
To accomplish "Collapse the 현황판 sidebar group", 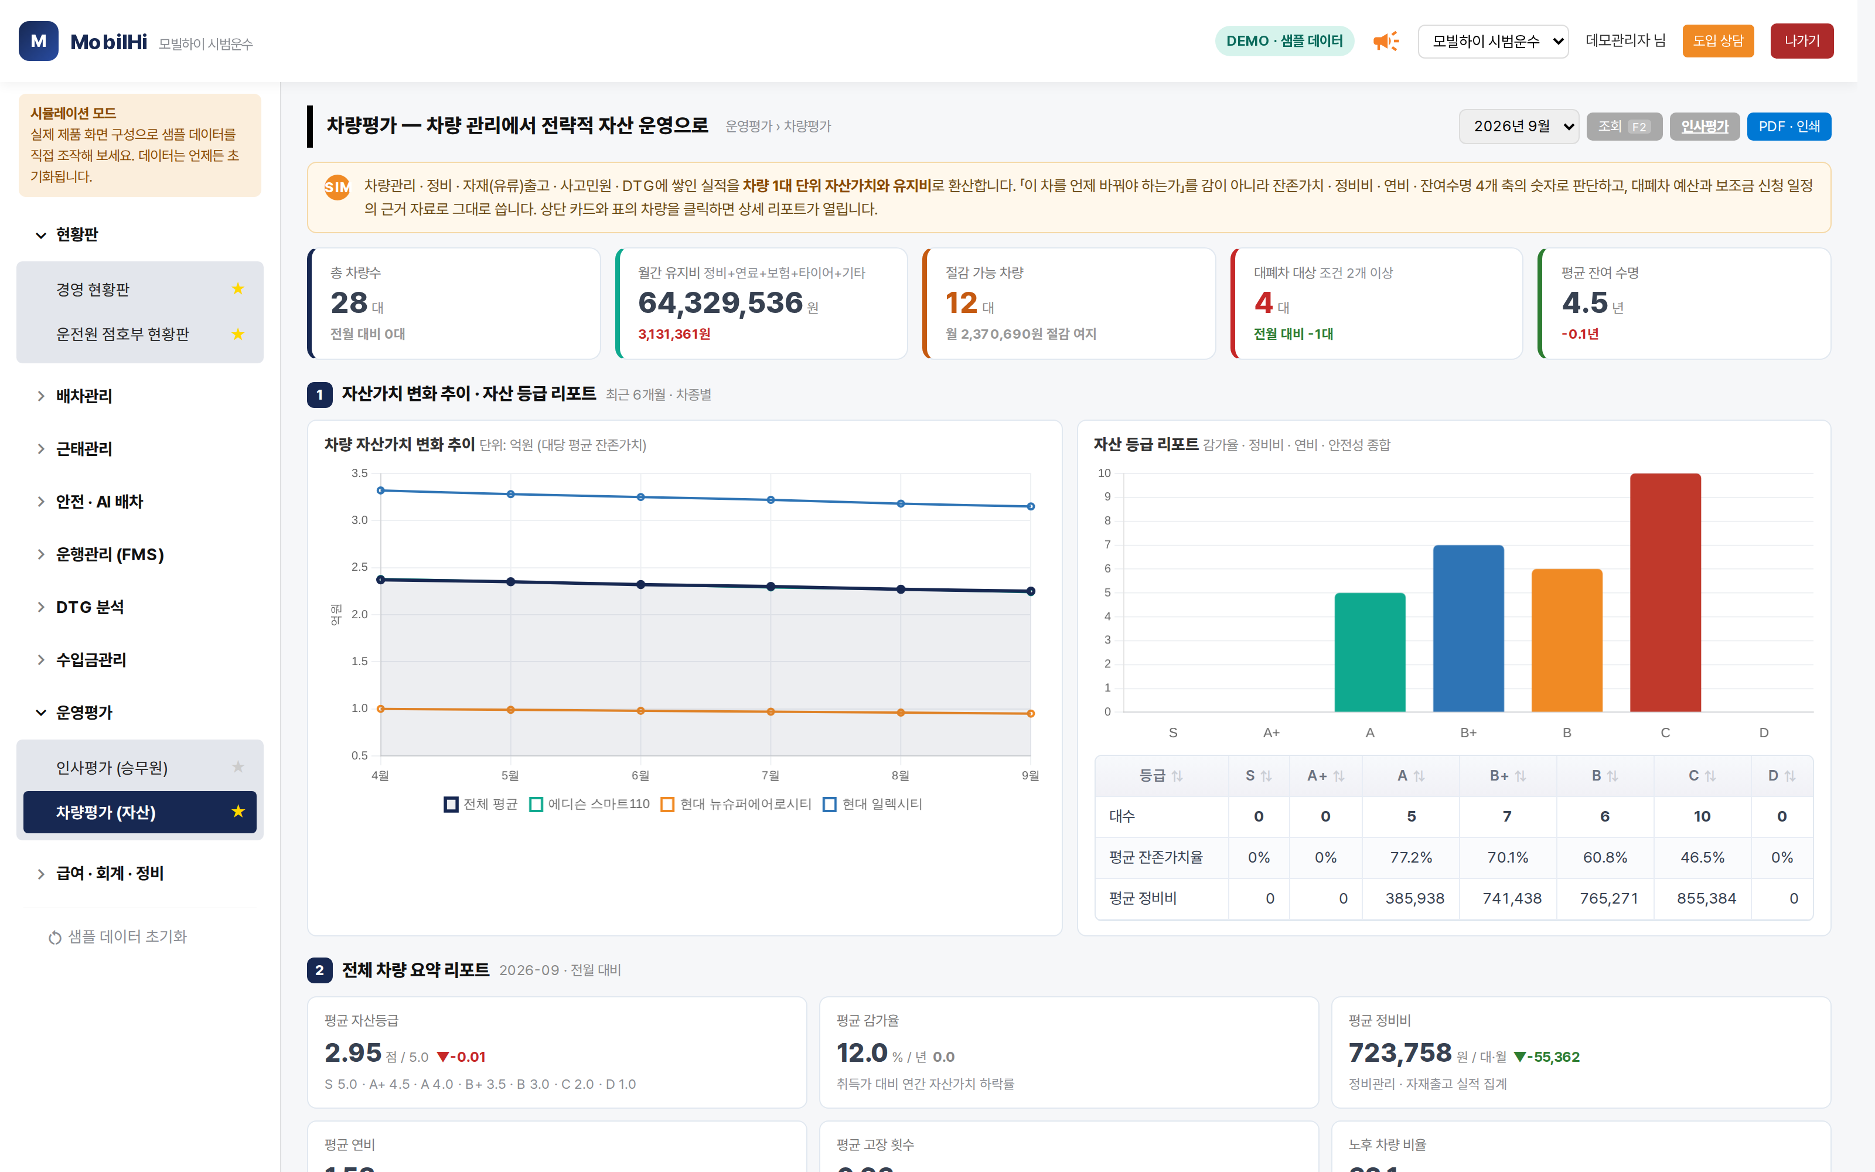I will coord(139,235).
